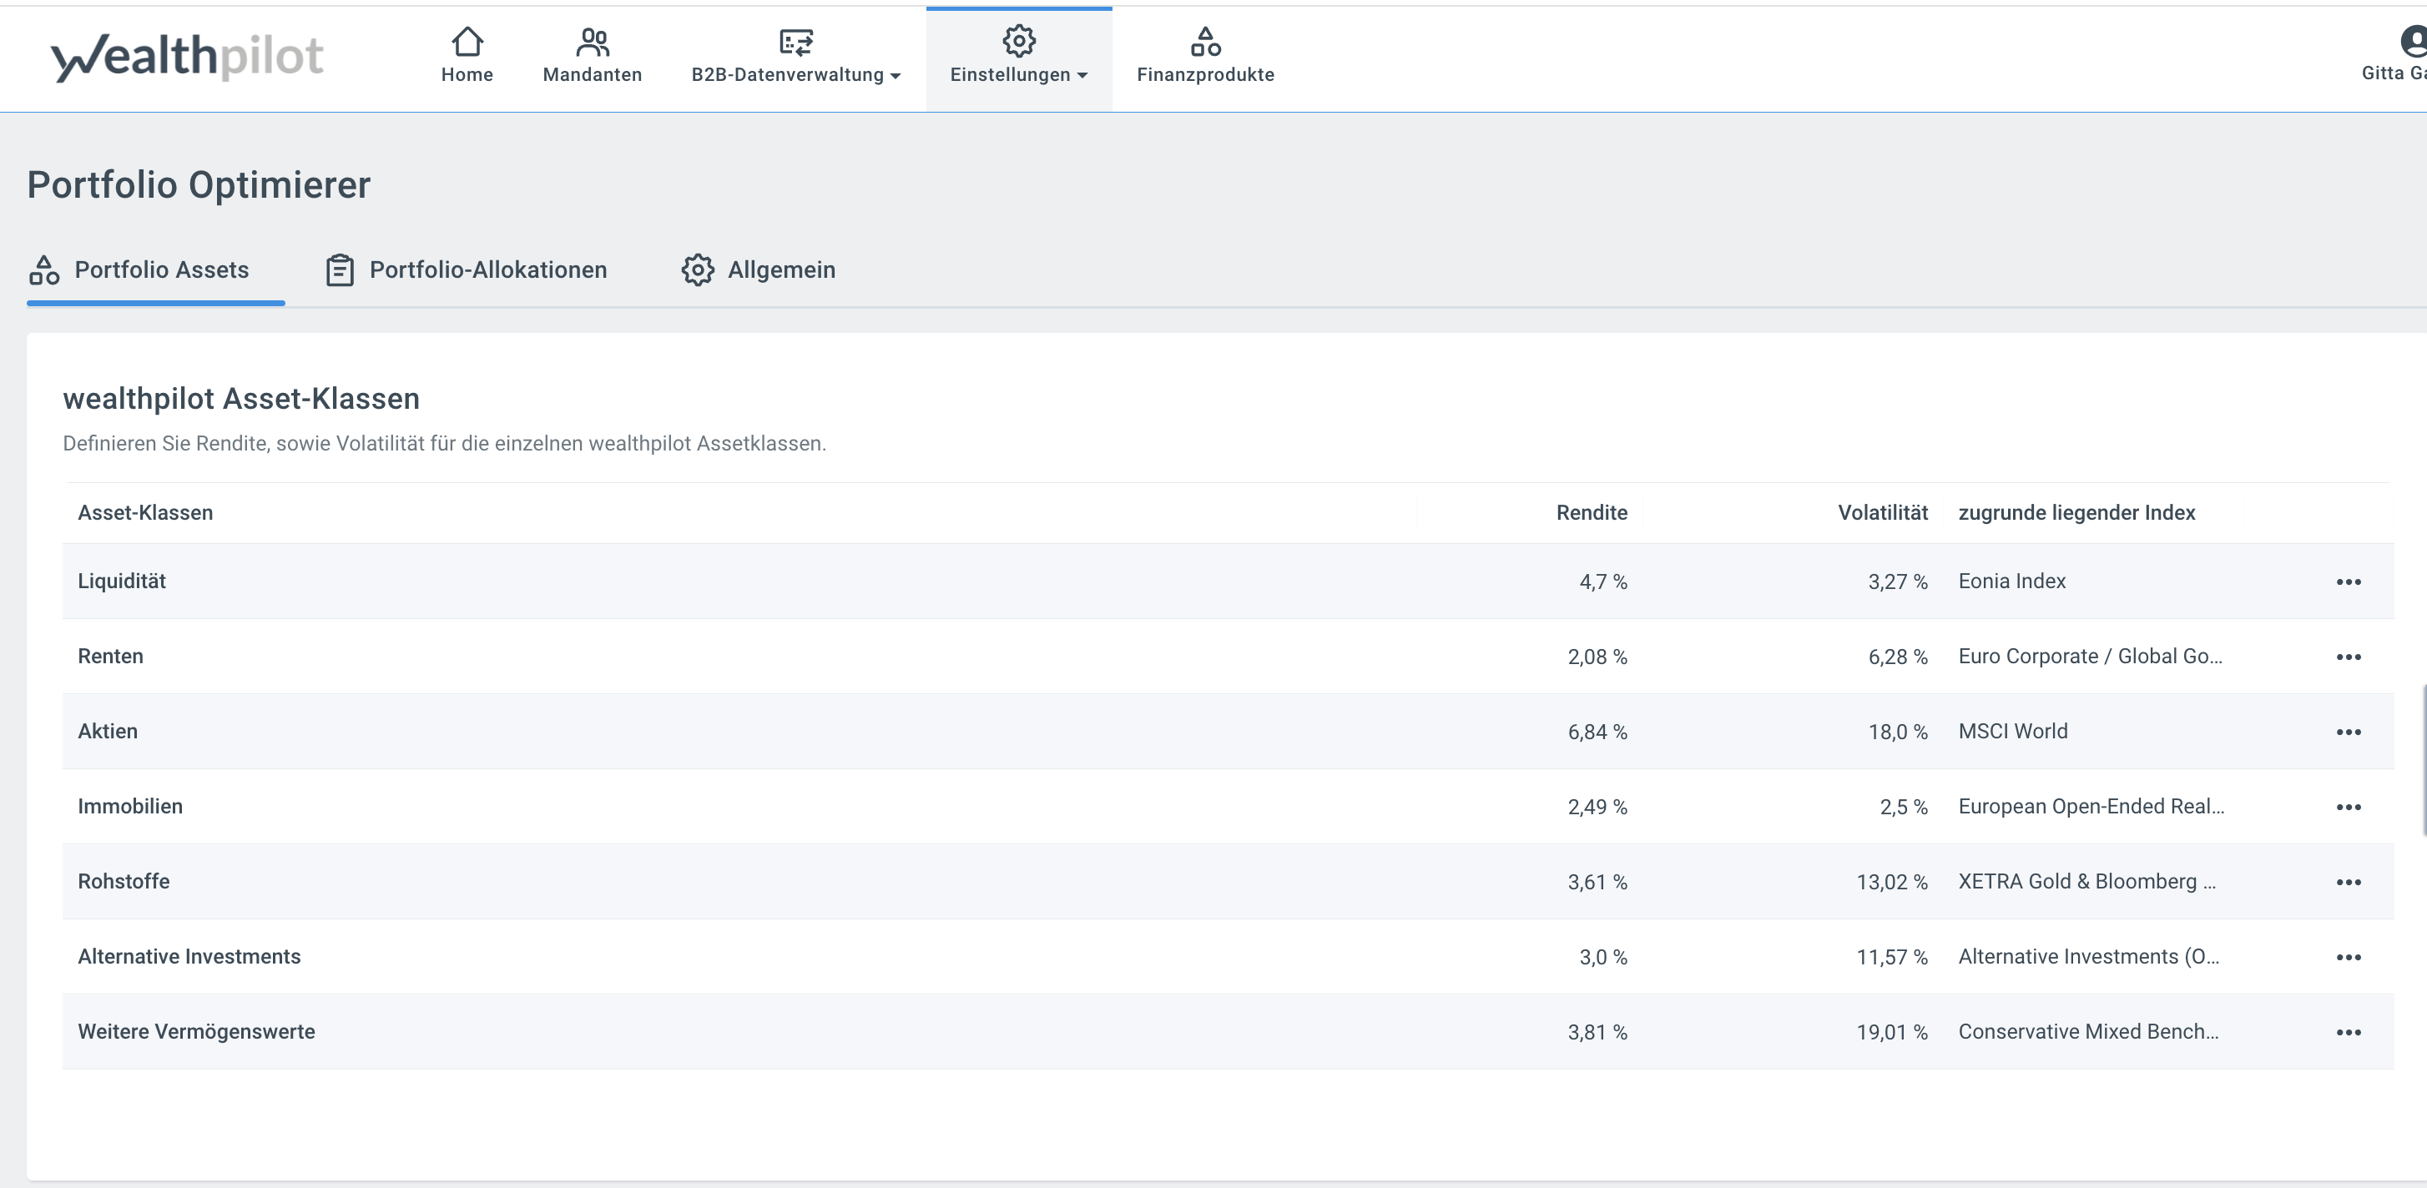Click the 13,02 % Volatilität value
This screenshot has width=2427, height=1188.
[x=1892, y=882]
